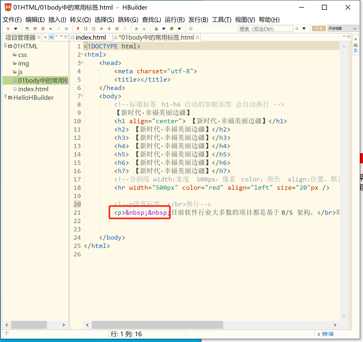Select 01body中的常用标 file in project tree
The image size is (363, 342).
point(43,80)
